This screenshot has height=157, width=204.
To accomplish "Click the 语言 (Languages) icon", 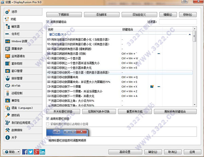I will (7, 108).
